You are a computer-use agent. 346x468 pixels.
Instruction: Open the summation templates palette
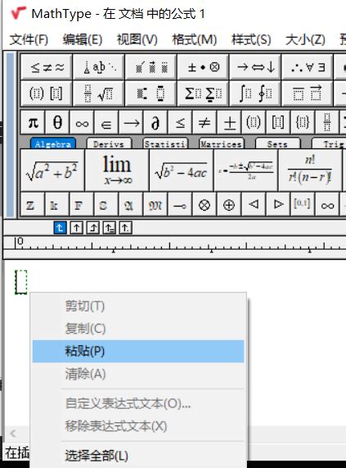click(203, 93)
